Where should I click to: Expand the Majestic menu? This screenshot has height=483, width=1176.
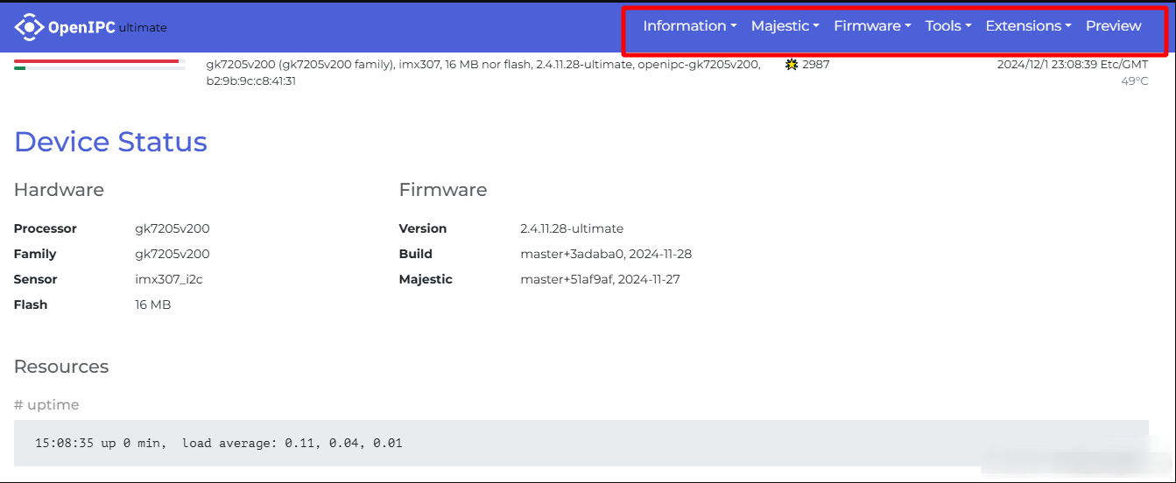[785, 26]
